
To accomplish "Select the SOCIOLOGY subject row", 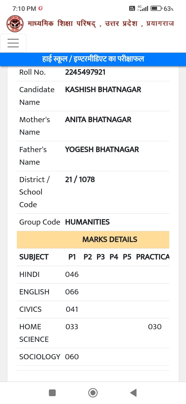I will (93, 357).
